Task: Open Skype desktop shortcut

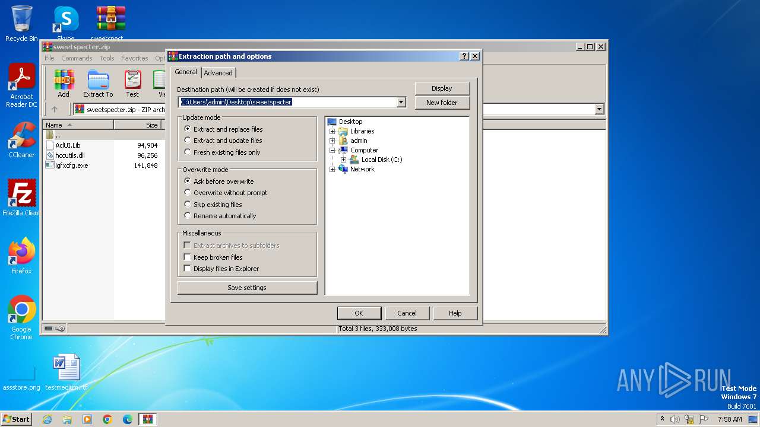Action: [65, 24]
